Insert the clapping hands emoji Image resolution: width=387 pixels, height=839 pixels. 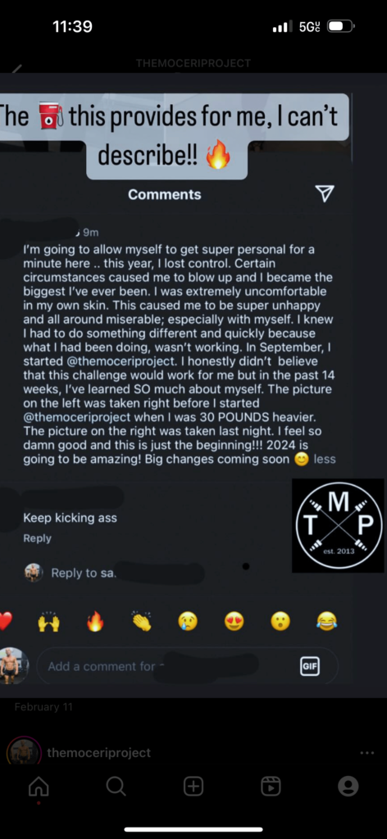[x=142, y=622]
